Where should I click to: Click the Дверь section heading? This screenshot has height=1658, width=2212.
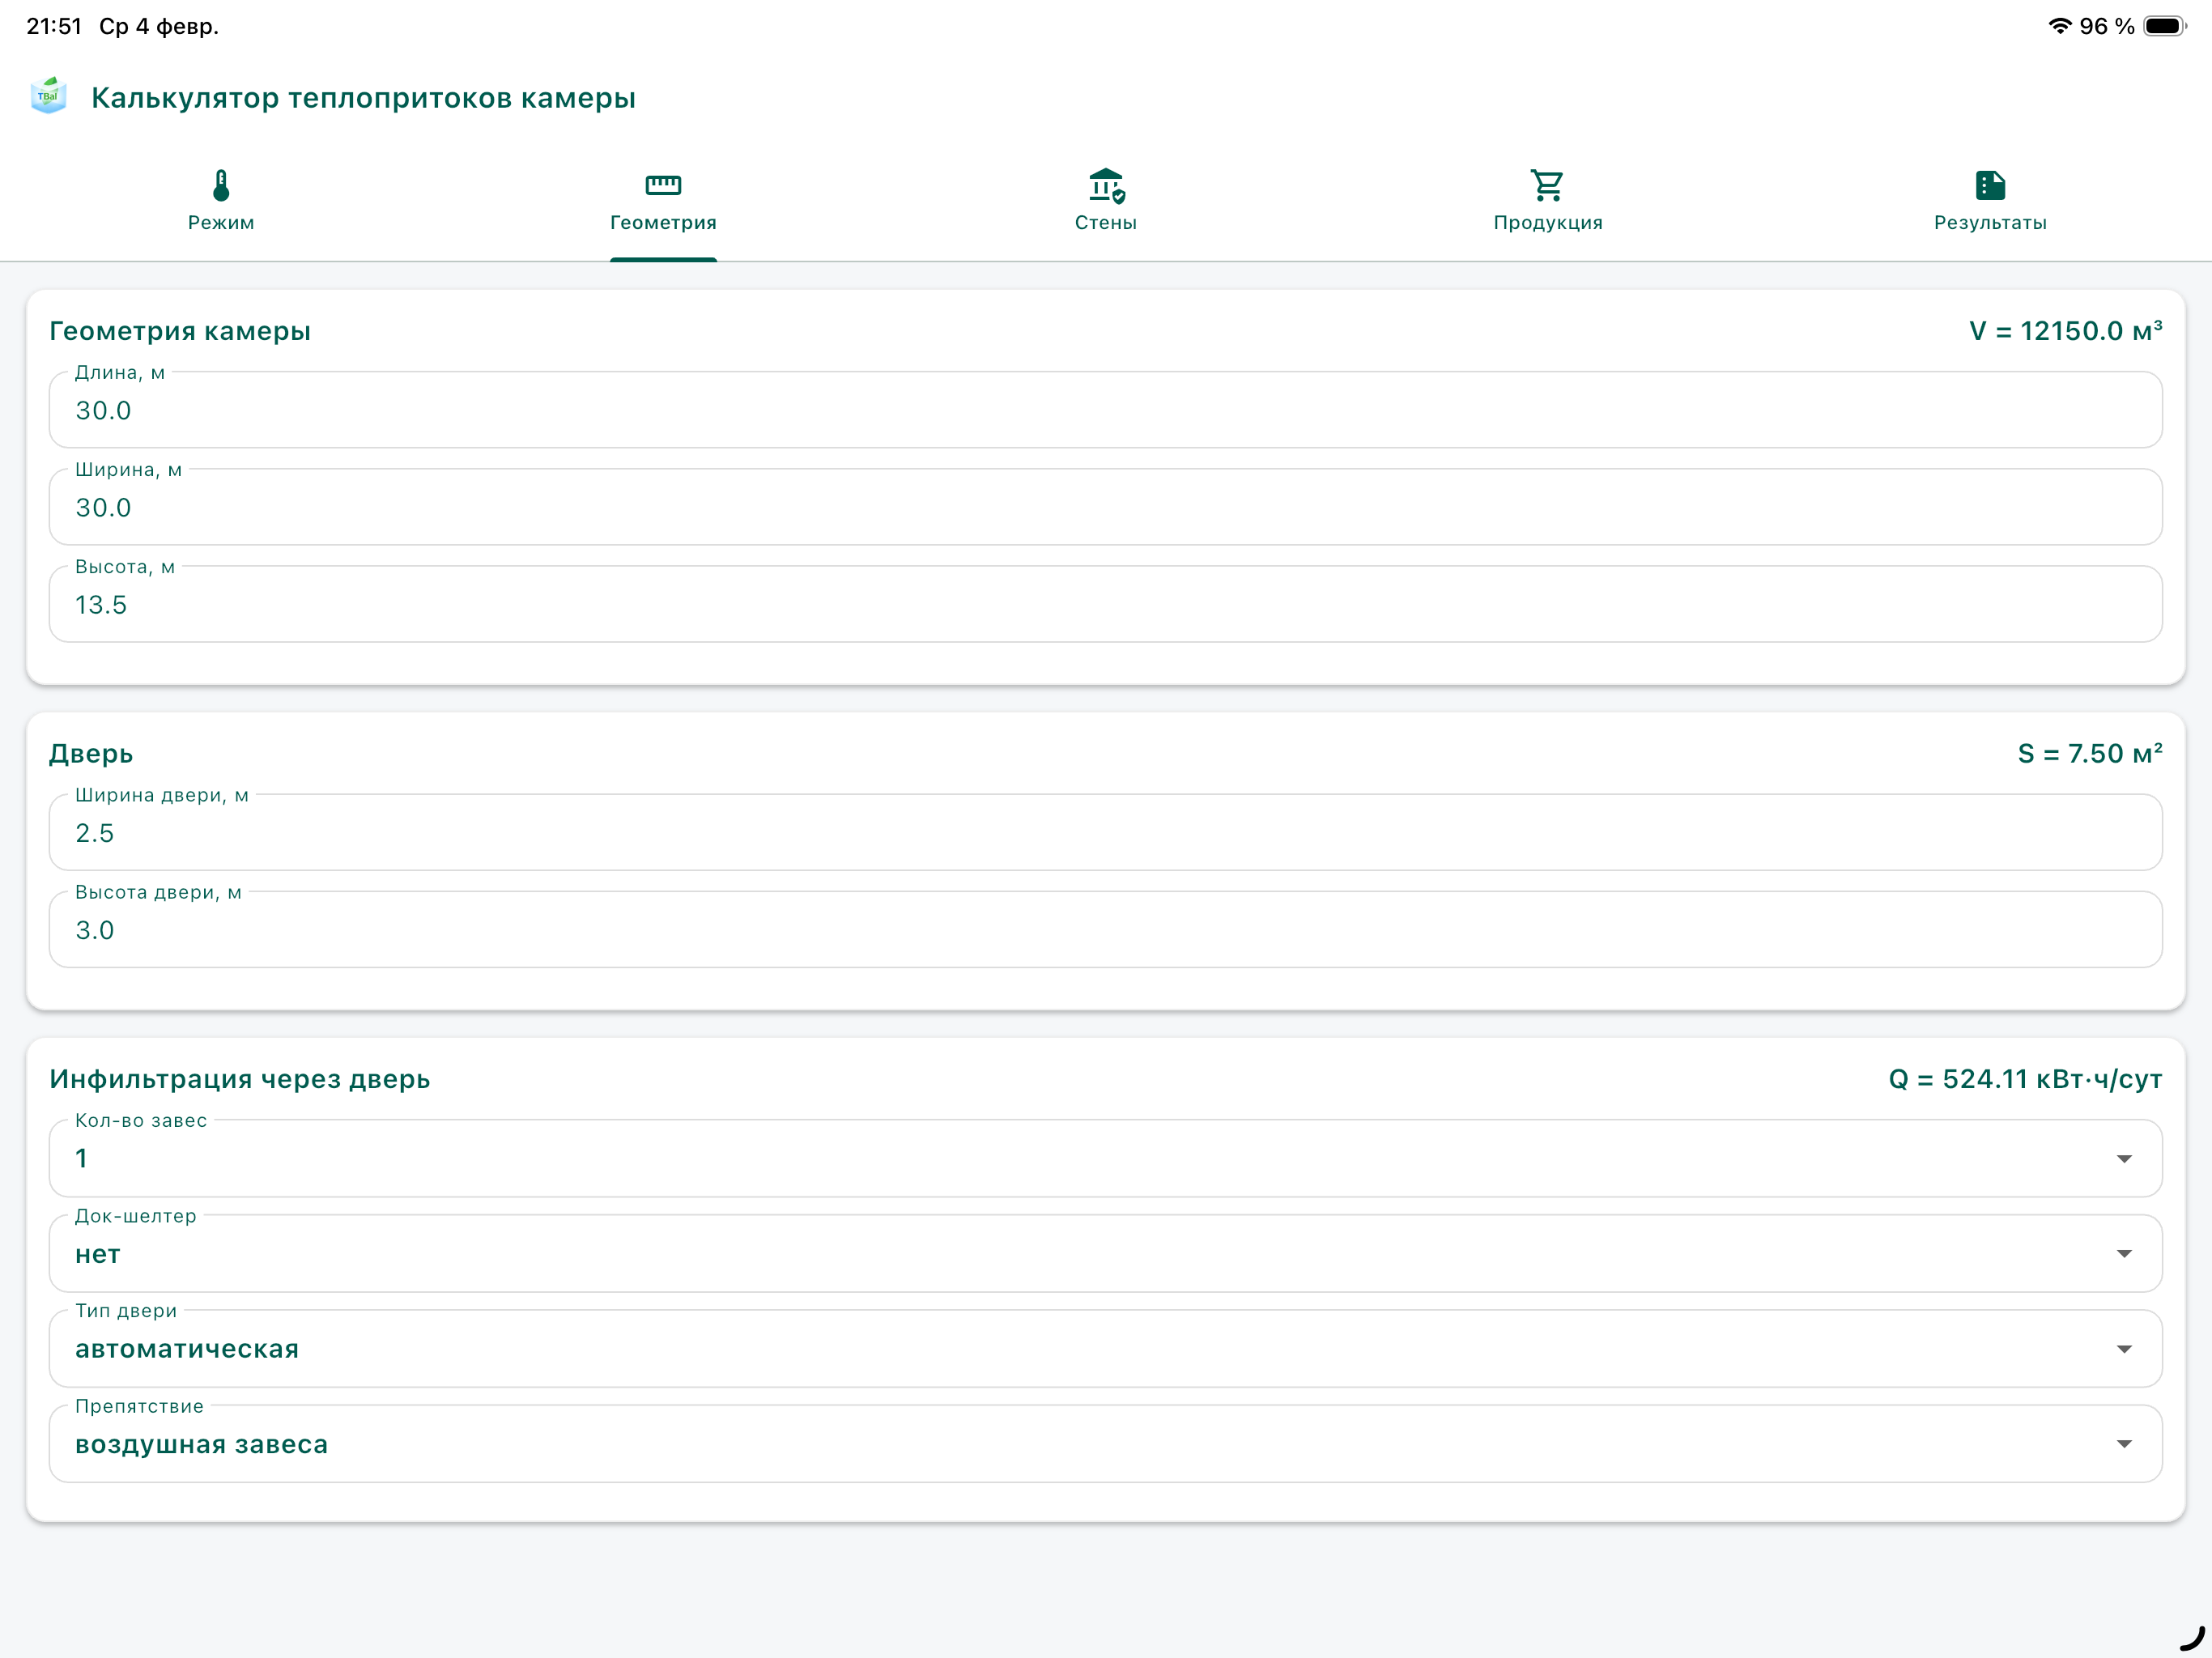tap(91, 753)
